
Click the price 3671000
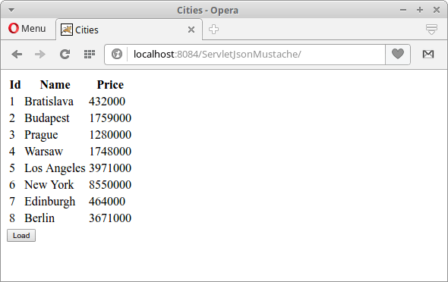pos(110,218)
